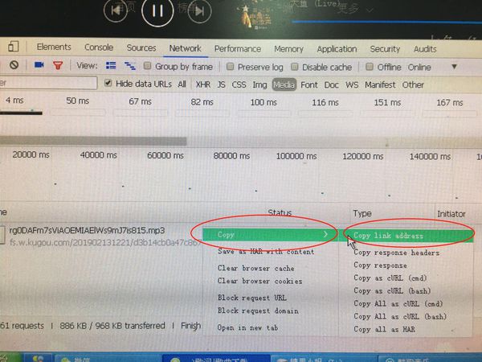Screen dimensions: 482x362
Task: Filter requests by CSS
Action: [x=239, y=84]
